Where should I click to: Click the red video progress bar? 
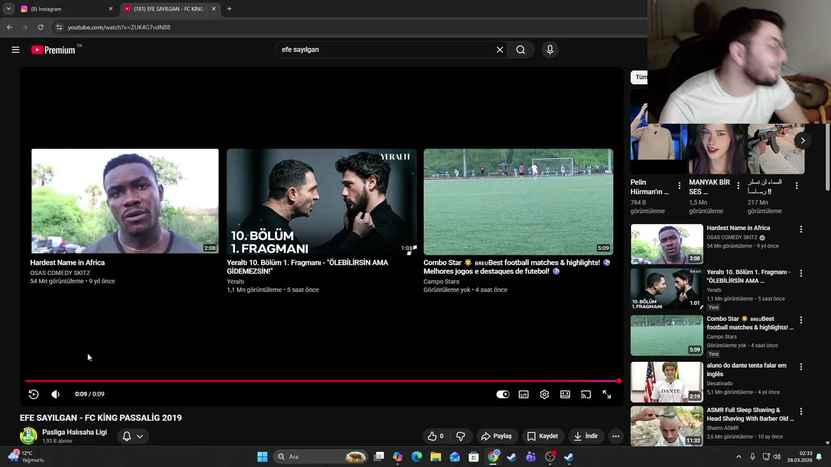323,381
